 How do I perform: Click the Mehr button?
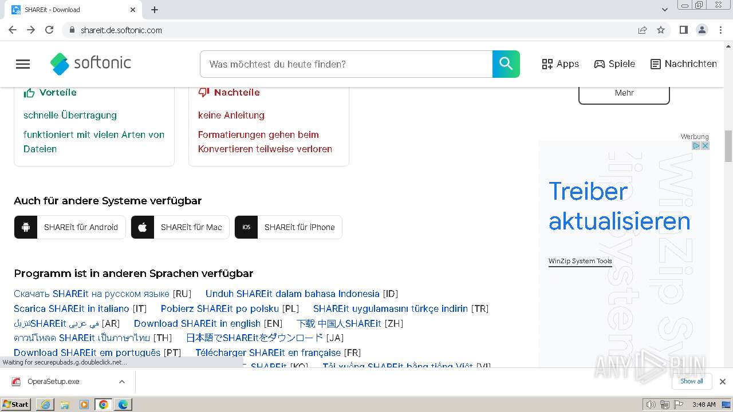[624, 93]
